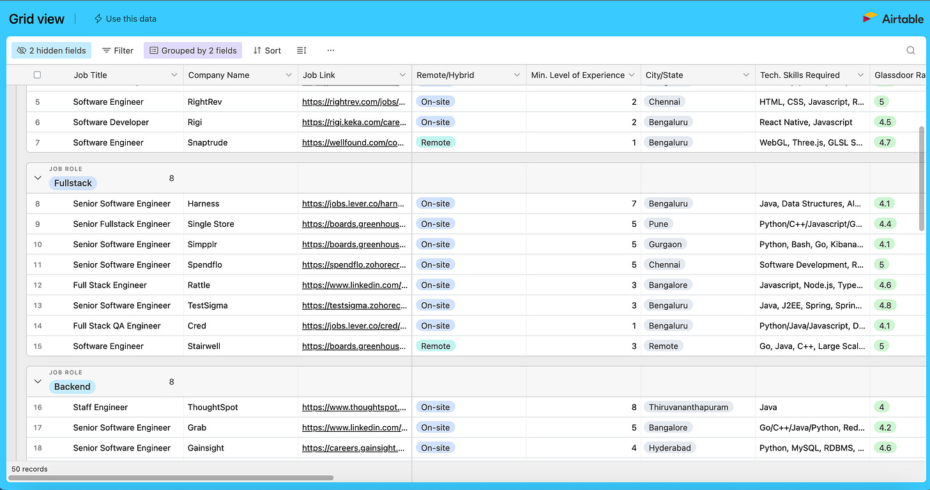Open the Rigi keka job link
The width and height of the screenshot is (930, 490).
point(354,122)
